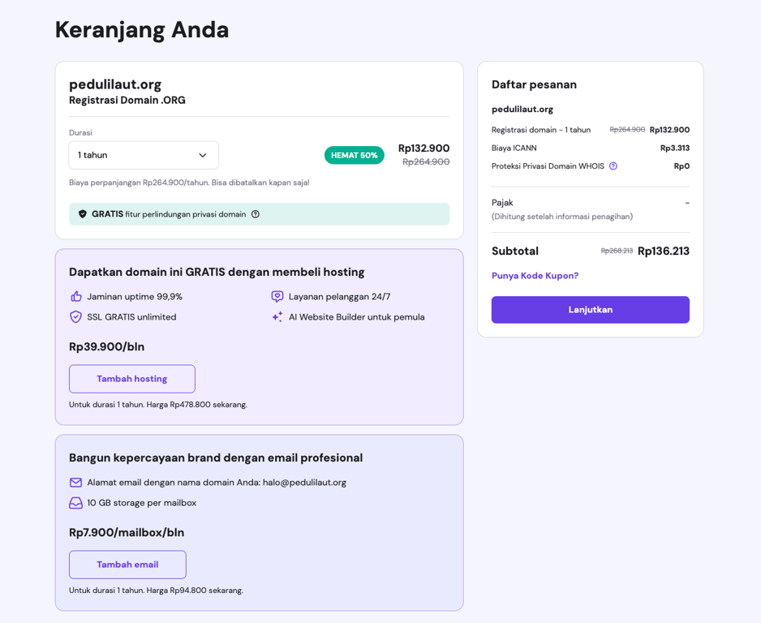Open the Durasi dropdown showing 1 tahun
761x623 pixels.
pyautogui.click(x=144, y=155)
